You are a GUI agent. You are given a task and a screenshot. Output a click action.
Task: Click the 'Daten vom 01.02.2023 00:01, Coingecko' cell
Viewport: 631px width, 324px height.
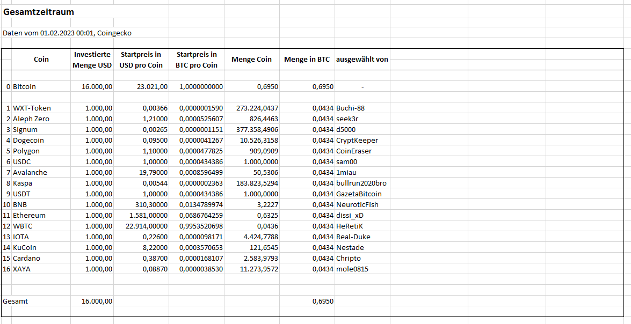tap(67, 33)
